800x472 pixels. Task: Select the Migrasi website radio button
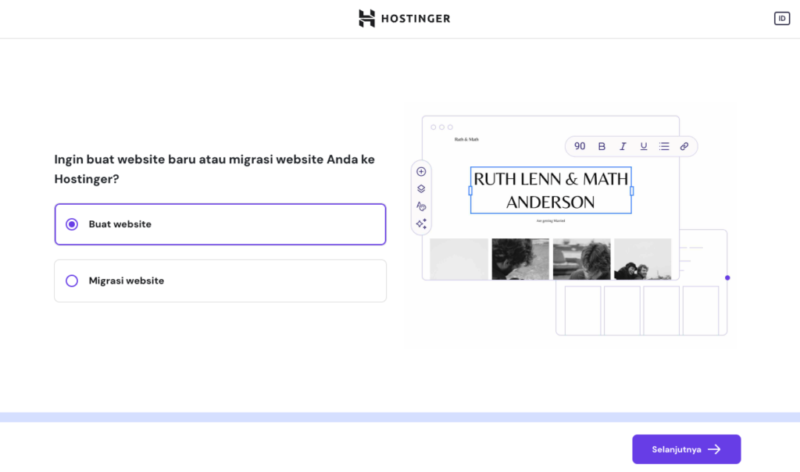[72, 281]
